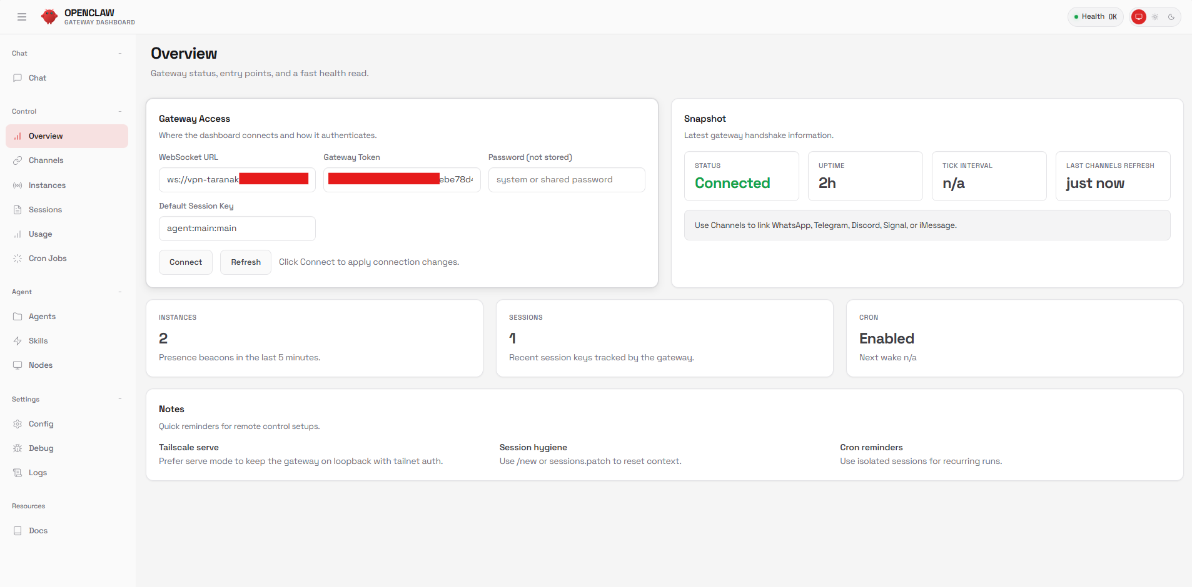
Task: Click the OpenClaw lobster logo
Action: tap(49, 17)
